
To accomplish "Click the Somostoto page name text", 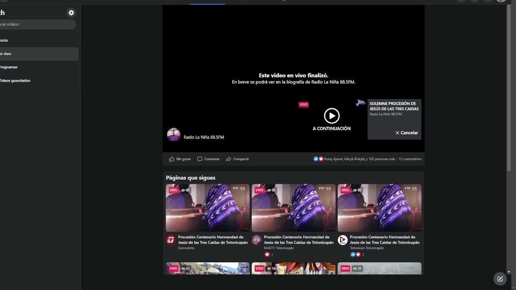I will pos(186,248).
